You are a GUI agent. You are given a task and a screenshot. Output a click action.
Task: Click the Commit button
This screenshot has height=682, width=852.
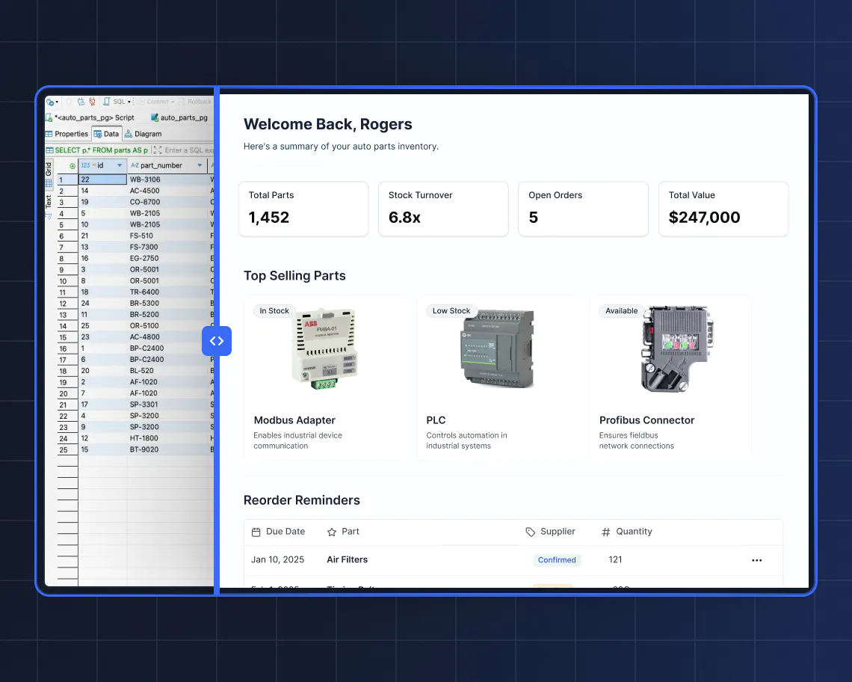157,102
